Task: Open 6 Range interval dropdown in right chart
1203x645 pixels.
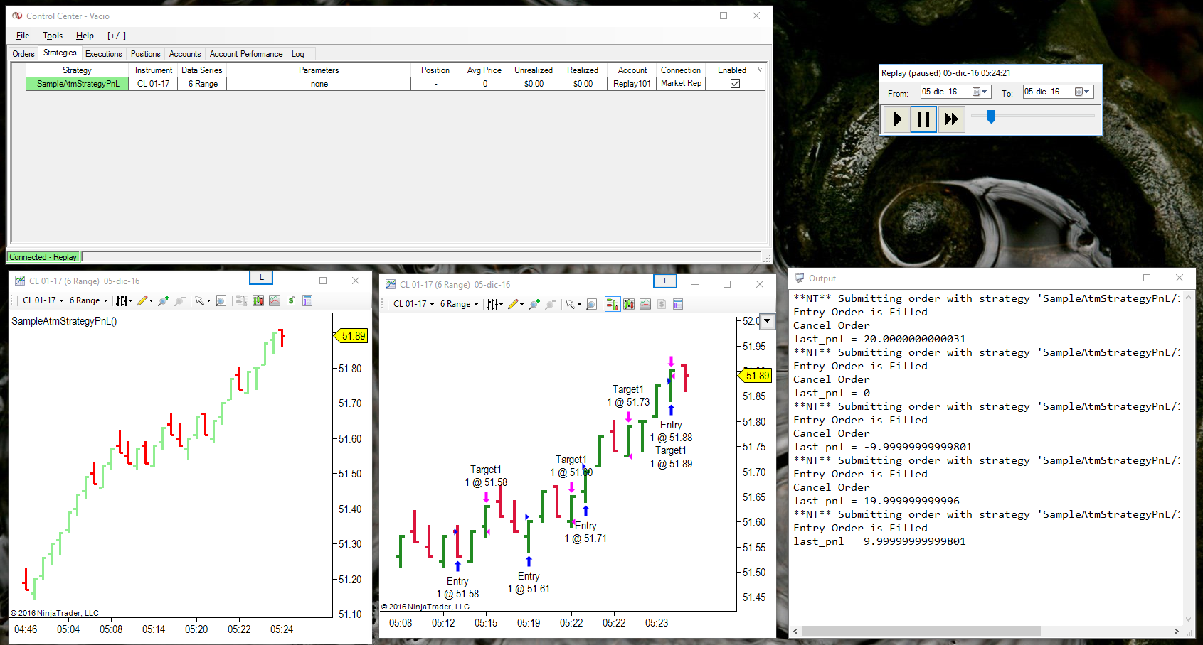Action: pos(459,304)
